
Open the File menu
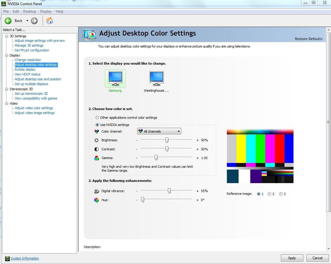6,11
